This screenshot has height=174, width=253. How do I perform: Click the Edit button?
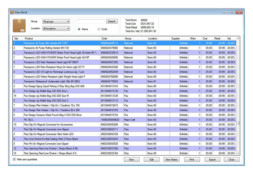[152, 159]
